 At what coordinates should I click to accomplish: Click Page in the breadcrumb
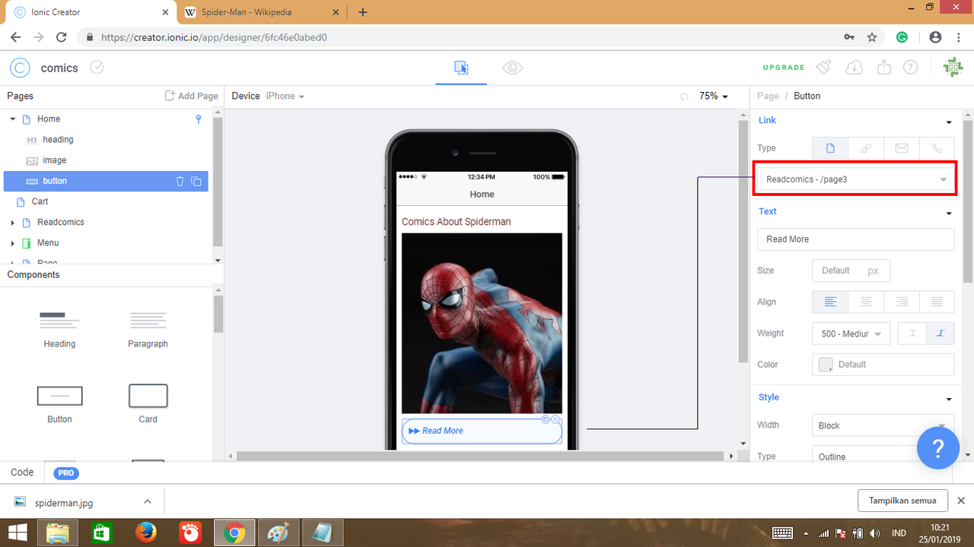[x=768, y=96]
